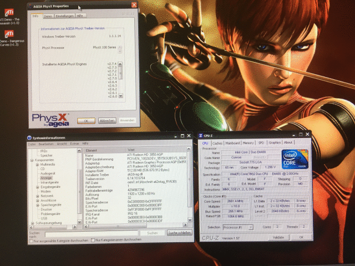The width and height of the screenshot is (355, 266).
Task: Select the Info tab in PhysX Properties
Action: pyautogui.click(x=35, y=16)
